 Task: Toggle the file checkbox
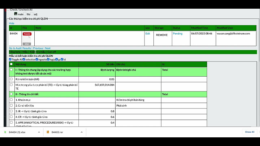tap(25, 14)
